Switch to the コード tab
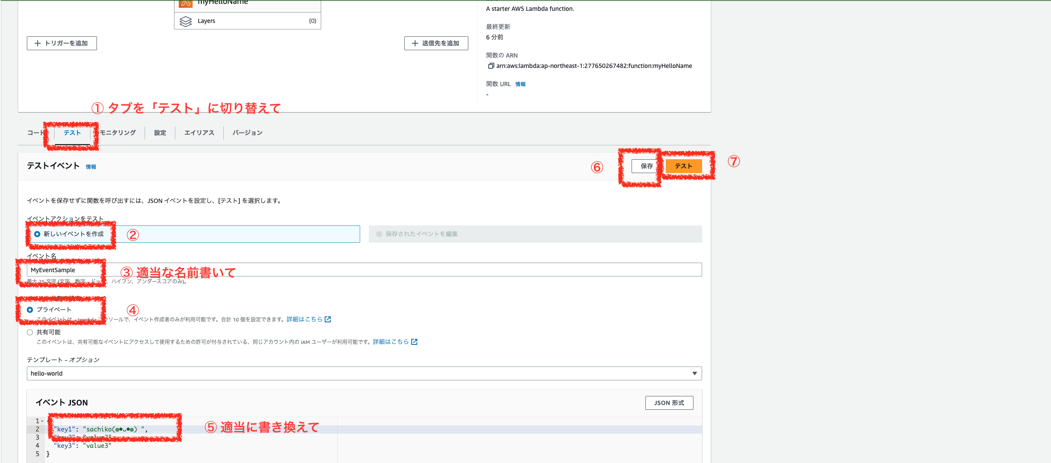This screenshot has height=463, width=1051. tap(36, 133)
